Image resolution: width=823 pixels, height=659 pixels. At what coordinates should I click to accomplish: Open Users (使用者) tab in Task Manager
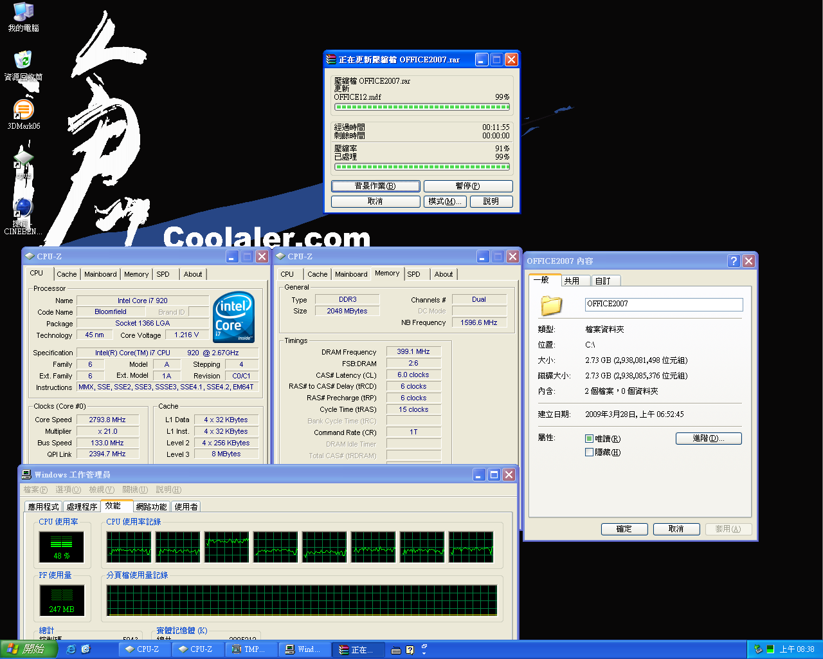pos(186,507)
